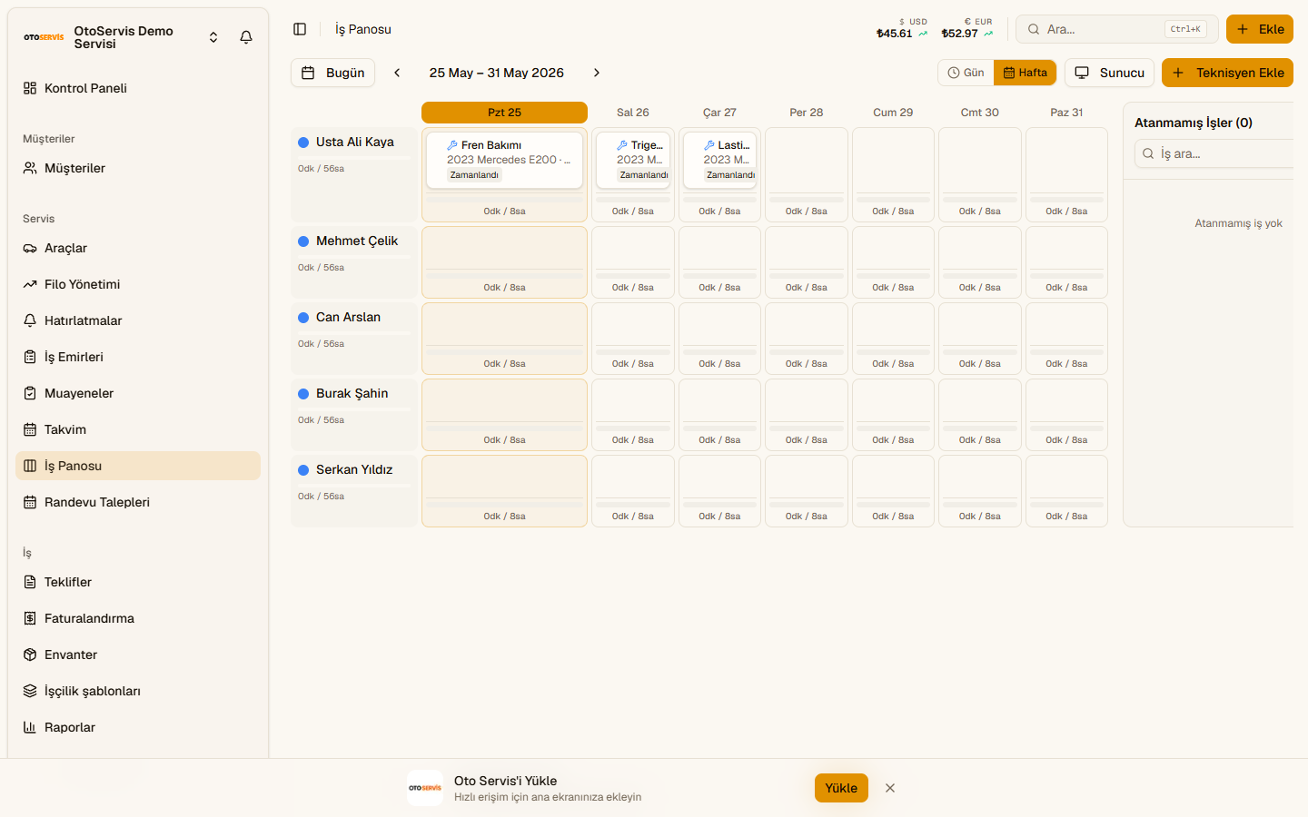Expand the OtoServis Demo Servisi workspace switcher
Image resolution: width=1308 pixels, height=817 pixels.
point(213,37)
